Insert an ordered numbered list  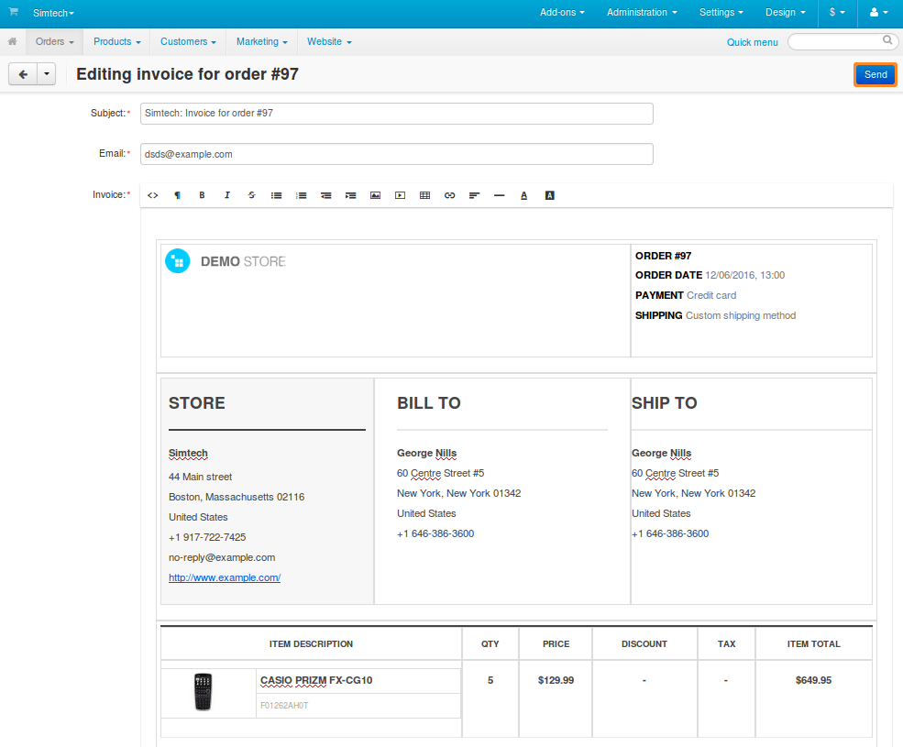click(x=302, y=195)
